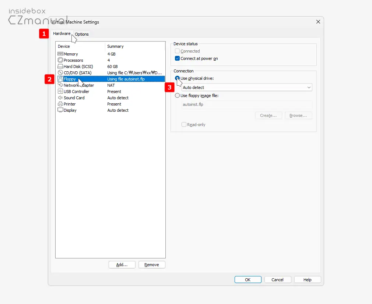This screenshot has height=304, width=372.
Task: Click the 4 GB memory summary
Action: 112,54
